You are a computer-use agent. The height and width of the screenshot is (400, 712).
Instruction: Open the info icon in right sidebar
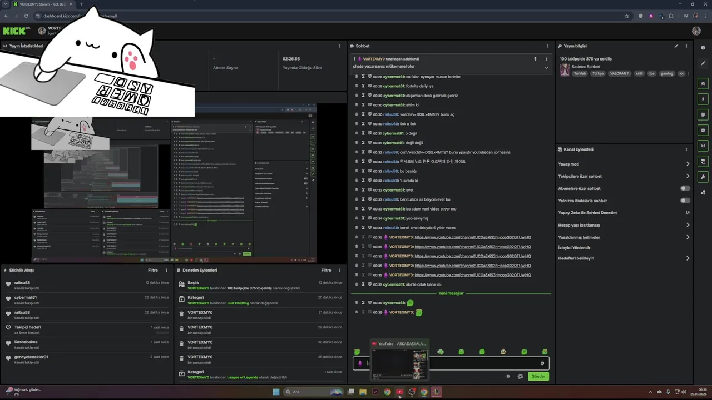pos(703,48)
